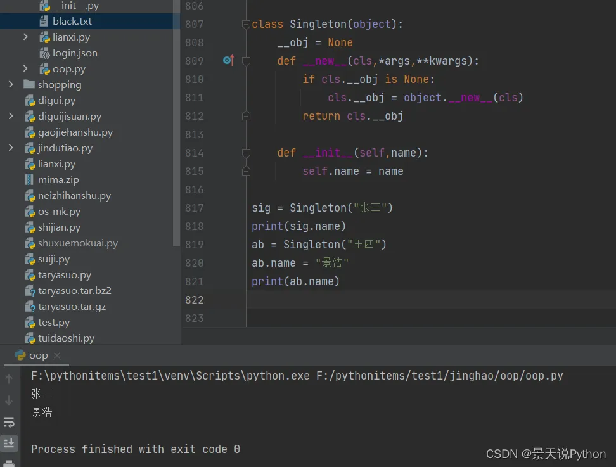Click the overrides-method gutter icon at line 809
616x467 pixels.
tap(228, 61)
